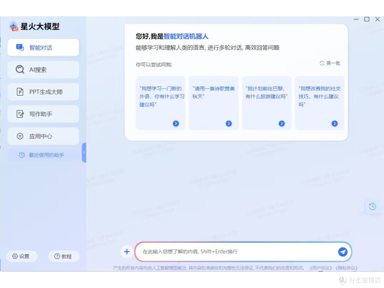Open 设置 settings
384x288 pixels.
[21, 256]
